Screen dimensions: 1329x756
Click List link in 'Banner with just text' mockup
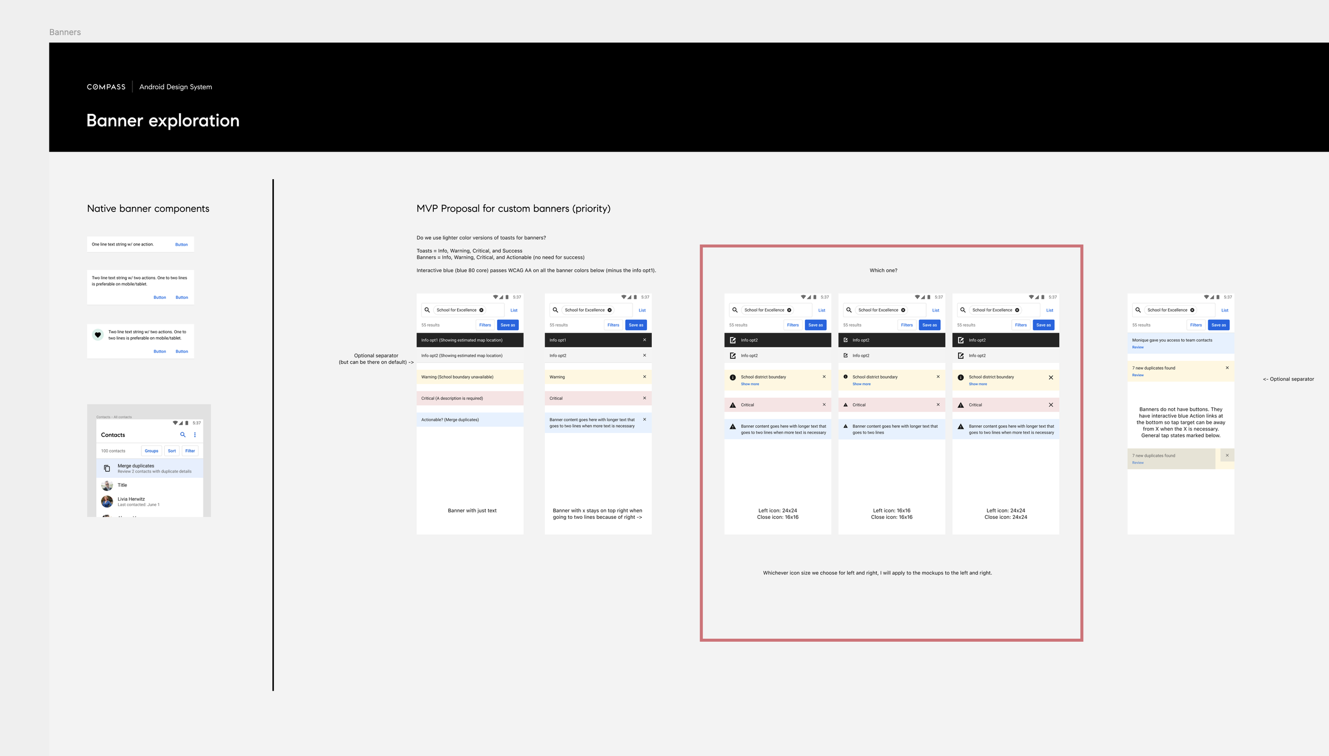coord(514,310)
